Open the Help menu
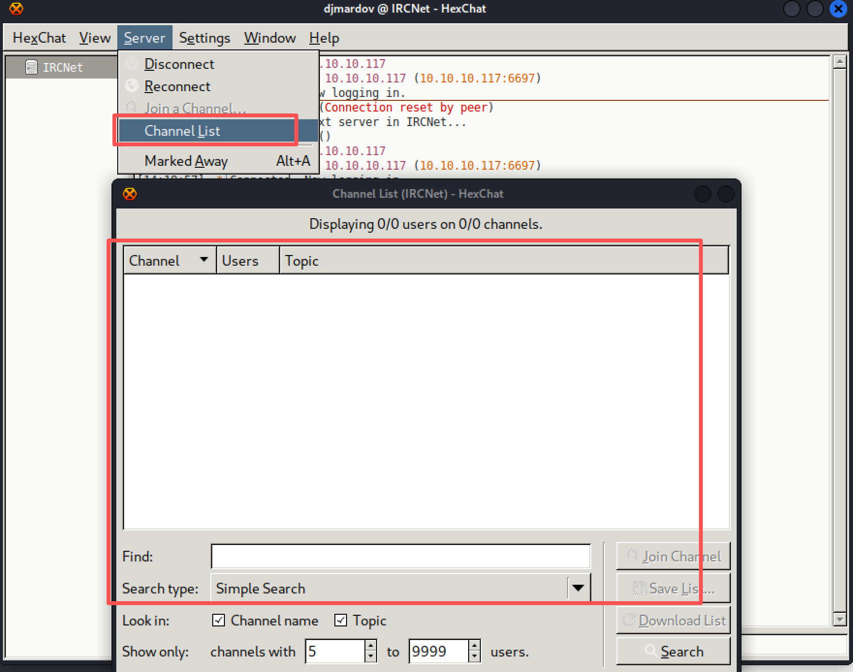The height and width of the screenshot is (672, 853). coord(324,38)
